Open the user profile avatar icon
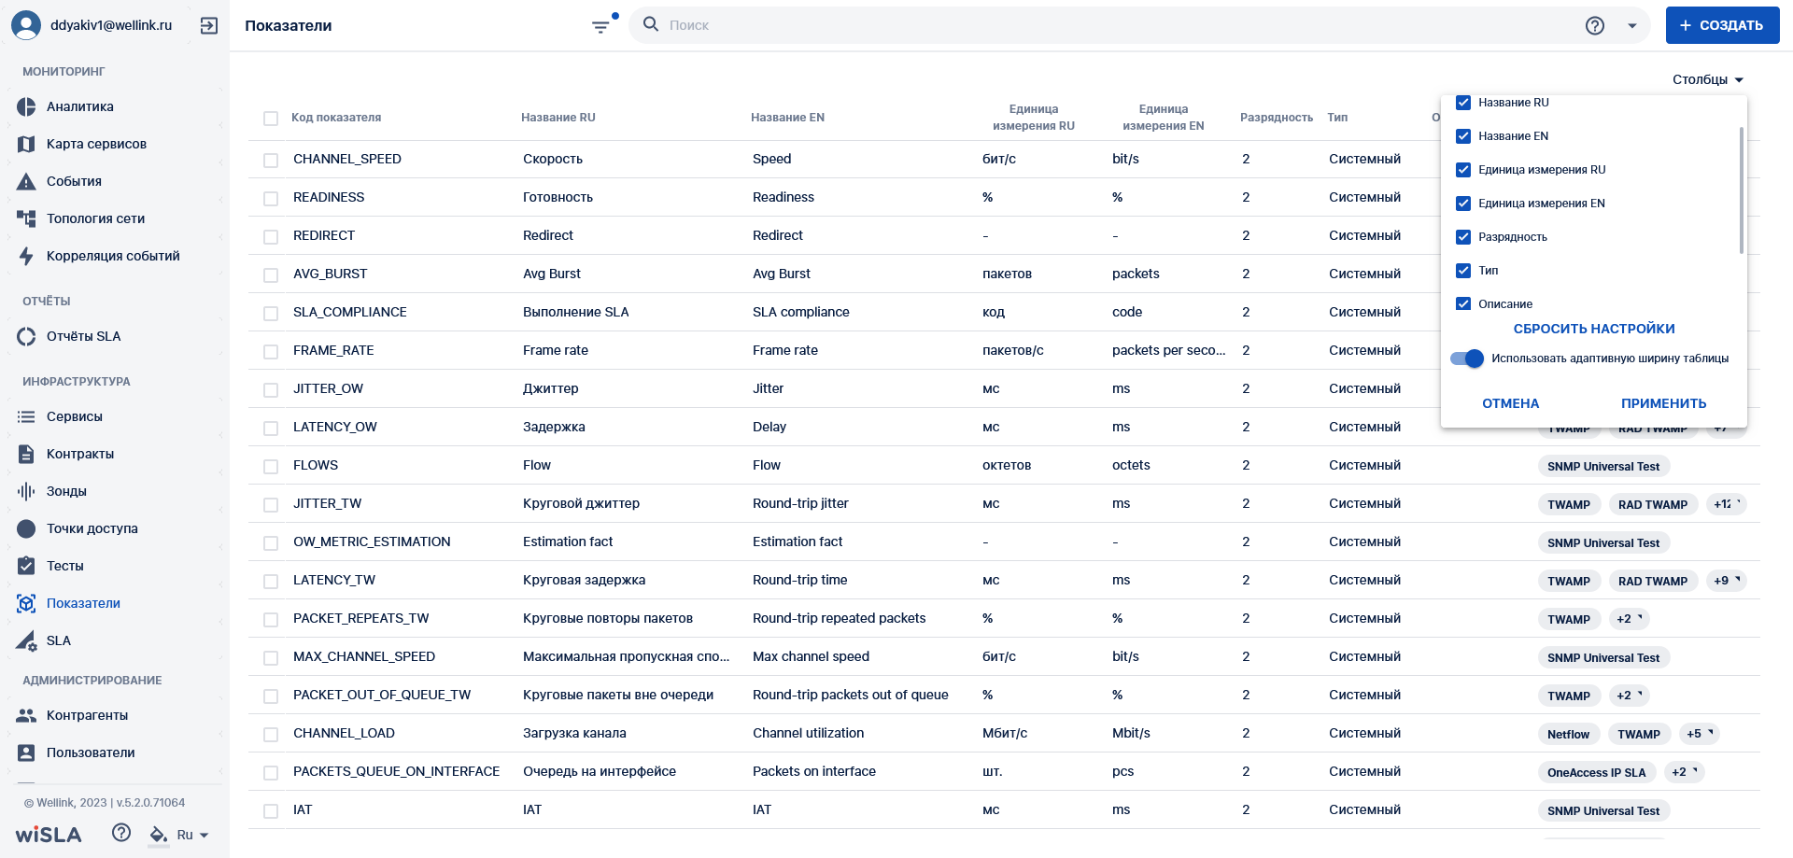The height and width of the screenshot is (858, 1793). click(x=26, y=25)
